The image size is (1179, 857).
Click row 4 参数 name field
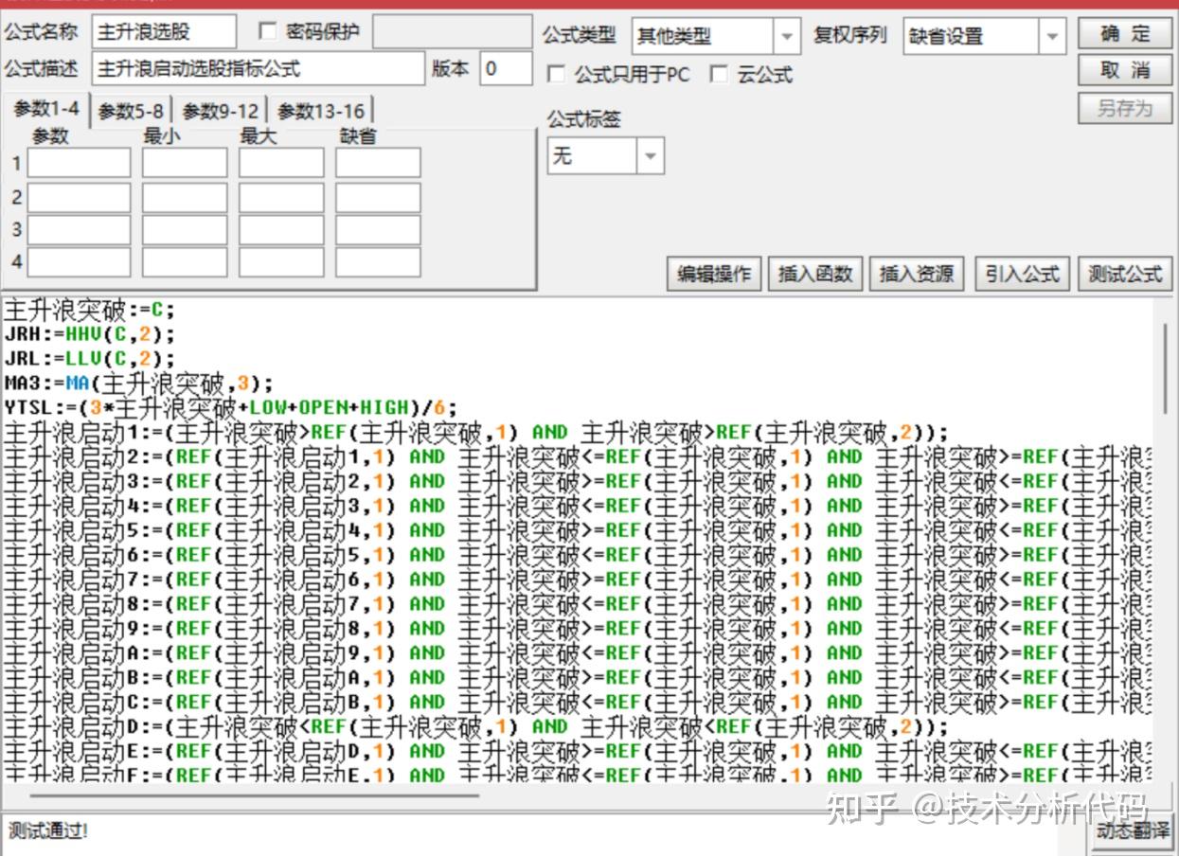click(x=79, y=261)
